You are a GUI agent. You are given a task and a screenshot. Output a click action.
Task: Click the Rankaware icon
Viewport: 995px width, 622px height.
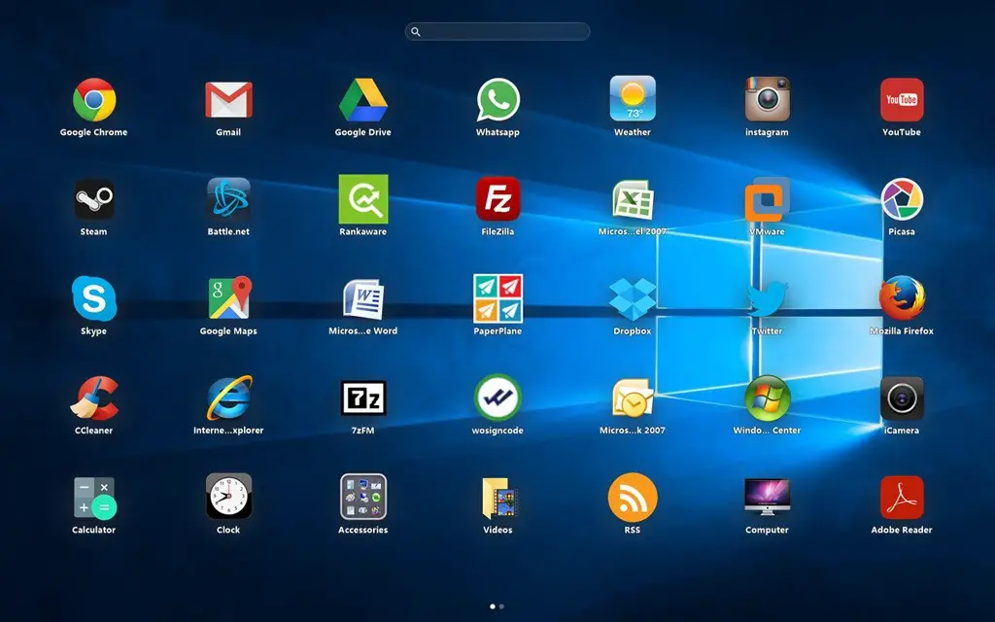click(x=363, y=199)
